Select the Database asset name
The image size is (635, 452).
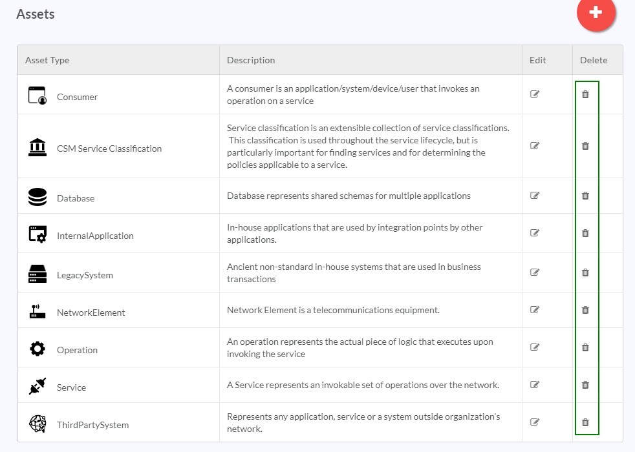(x=75, y=198)
